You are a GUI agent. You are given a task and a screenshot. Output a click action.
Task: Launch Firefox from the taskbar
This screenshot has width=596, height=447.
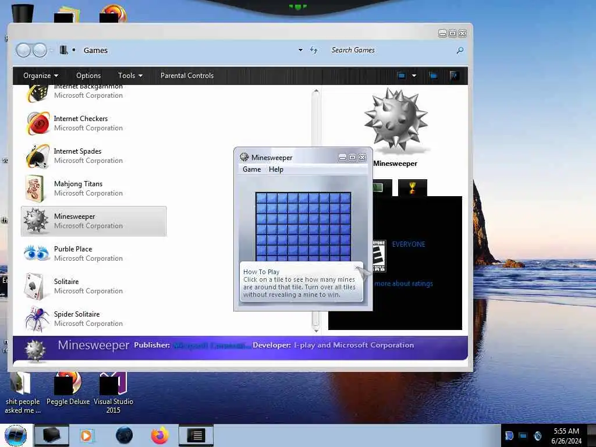160,435
